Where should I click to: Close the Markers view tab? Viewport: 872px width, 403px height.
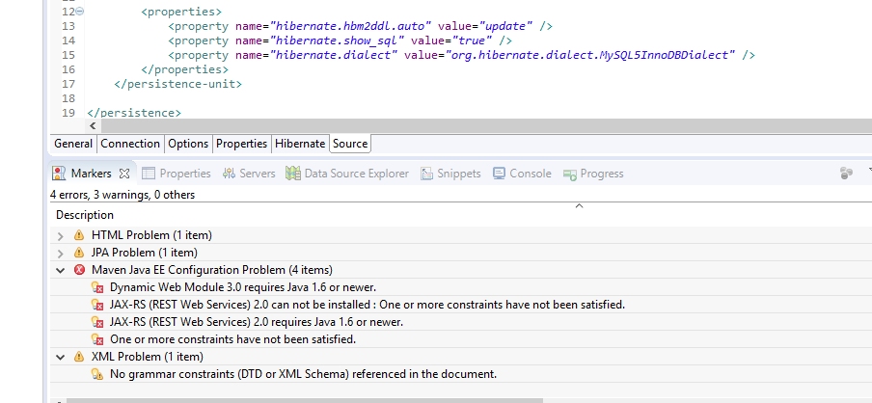[x=124, y=174]
